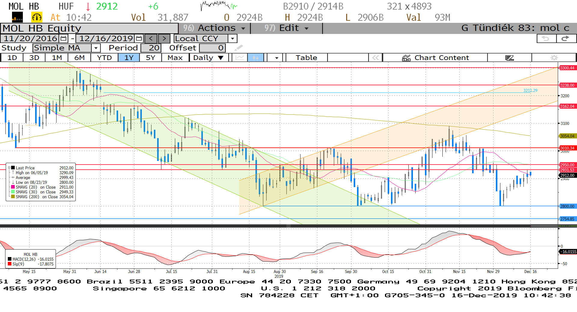Click the Period input field
The width and height of the screenshot is (577, 312).
(151, 48)
